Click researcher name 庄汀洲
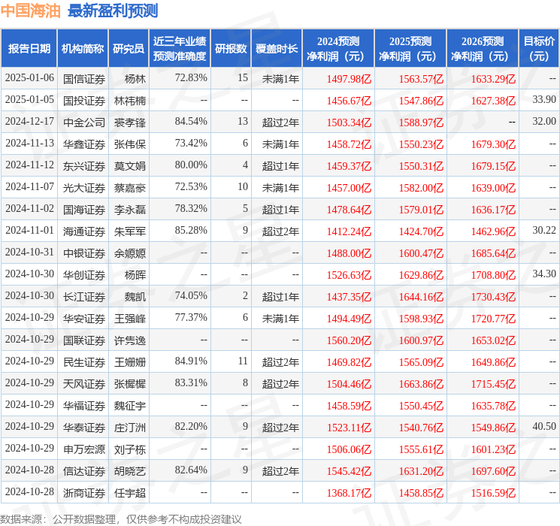 [130, 427]
